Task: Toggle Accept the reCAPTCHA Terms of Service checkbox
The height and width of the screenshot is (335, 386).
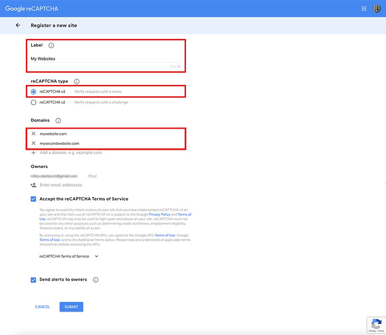Action: tap(33, 199)
